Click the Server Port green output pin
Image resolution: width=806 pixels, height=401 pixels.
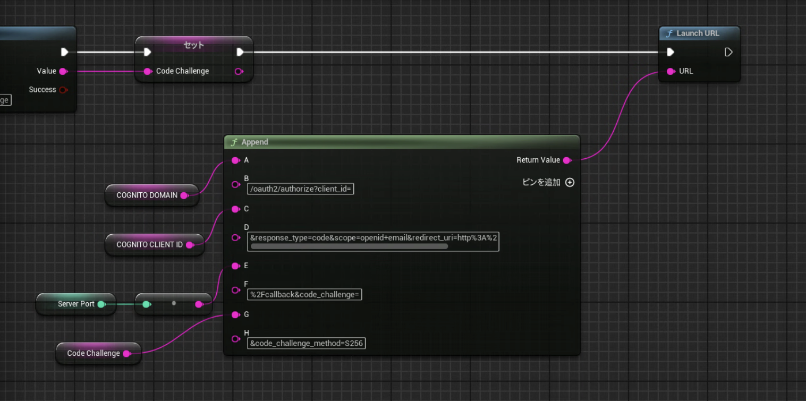[101, 304]
